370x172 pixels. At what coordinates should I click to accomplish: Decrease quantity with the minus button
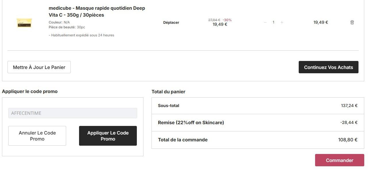265,22
